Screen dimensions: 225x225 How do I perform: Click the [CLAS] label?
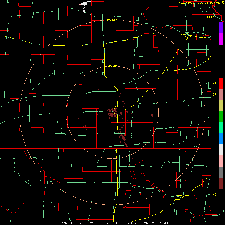tap(211, 17)
